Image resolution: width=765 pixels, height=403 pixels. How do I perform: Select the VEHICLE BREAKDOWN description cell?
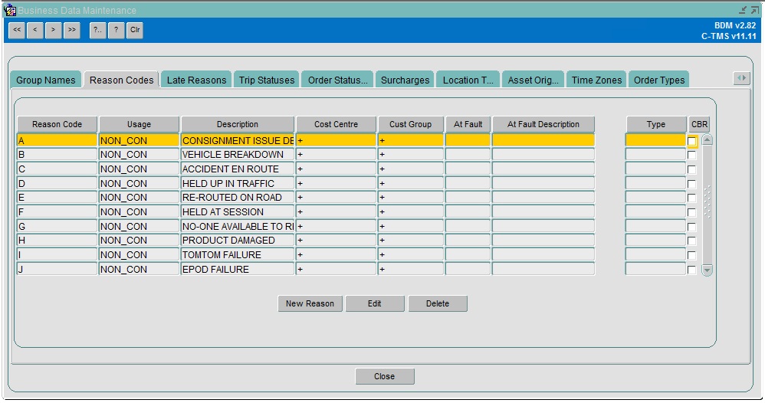tap(238, 155)
